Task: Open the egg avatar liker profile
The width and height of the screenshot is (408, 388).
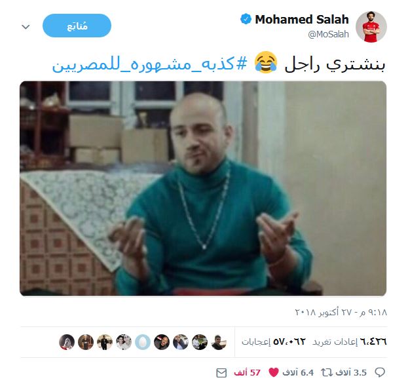Action: point(143,342)
